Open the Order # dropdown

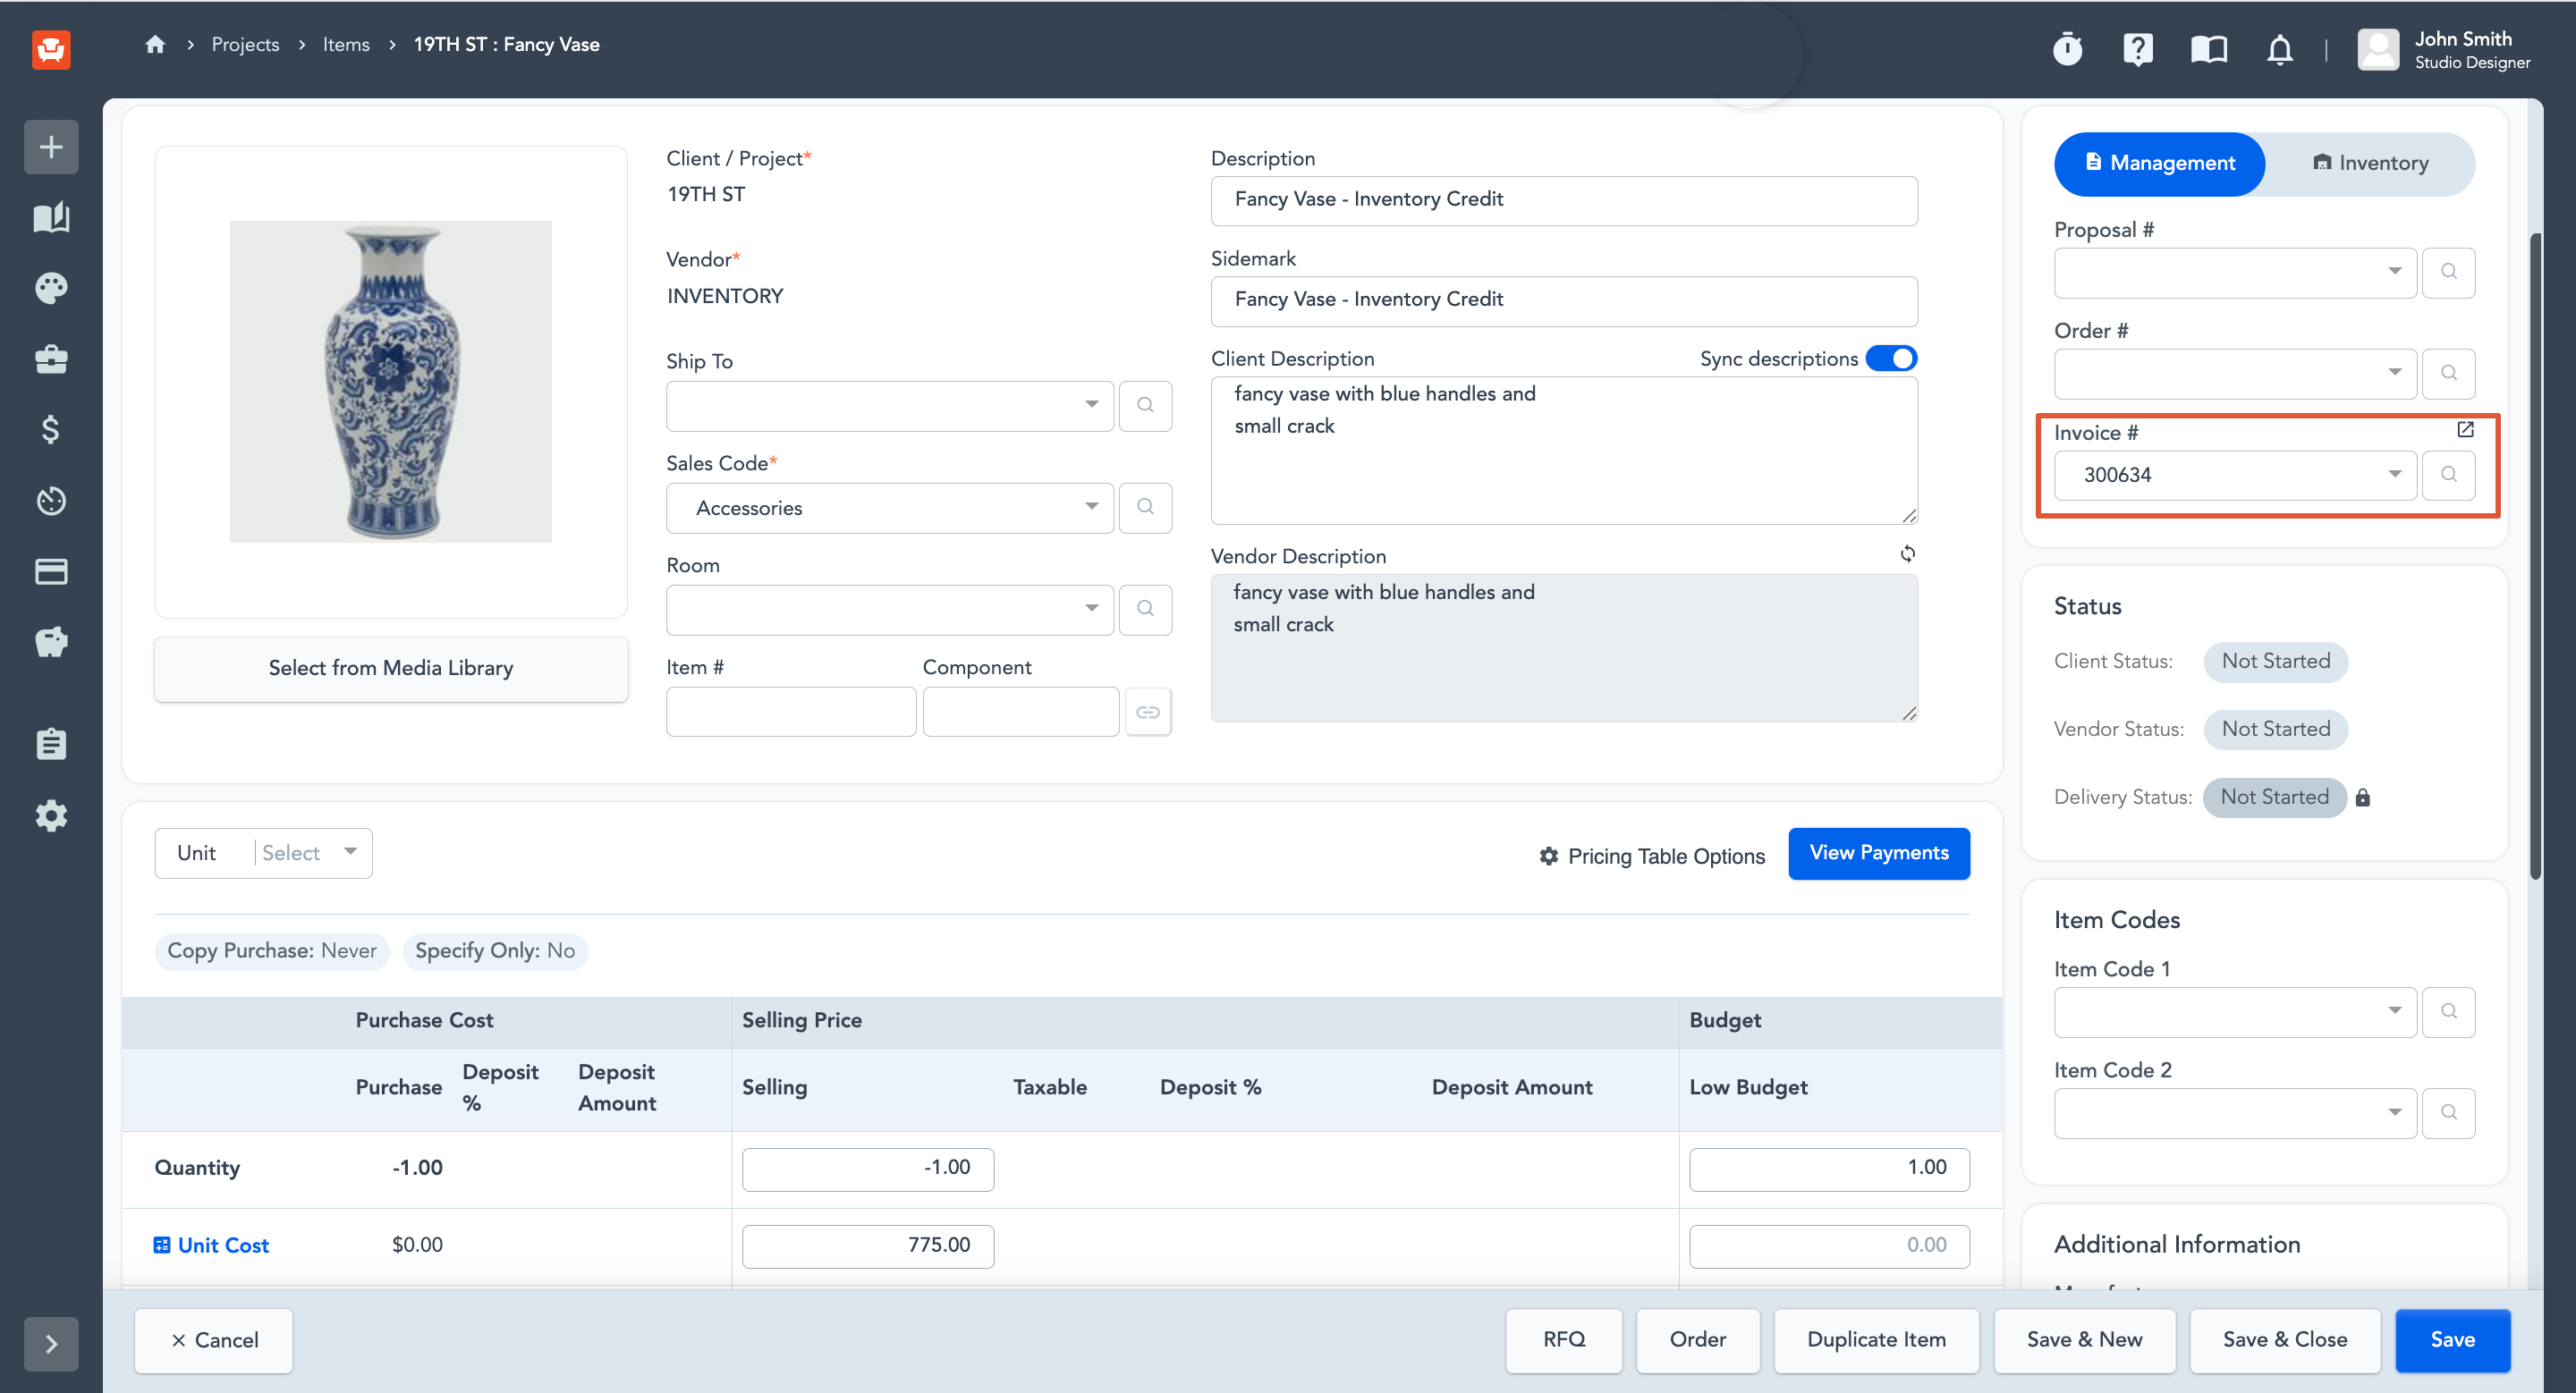[x=2235, y=374]
